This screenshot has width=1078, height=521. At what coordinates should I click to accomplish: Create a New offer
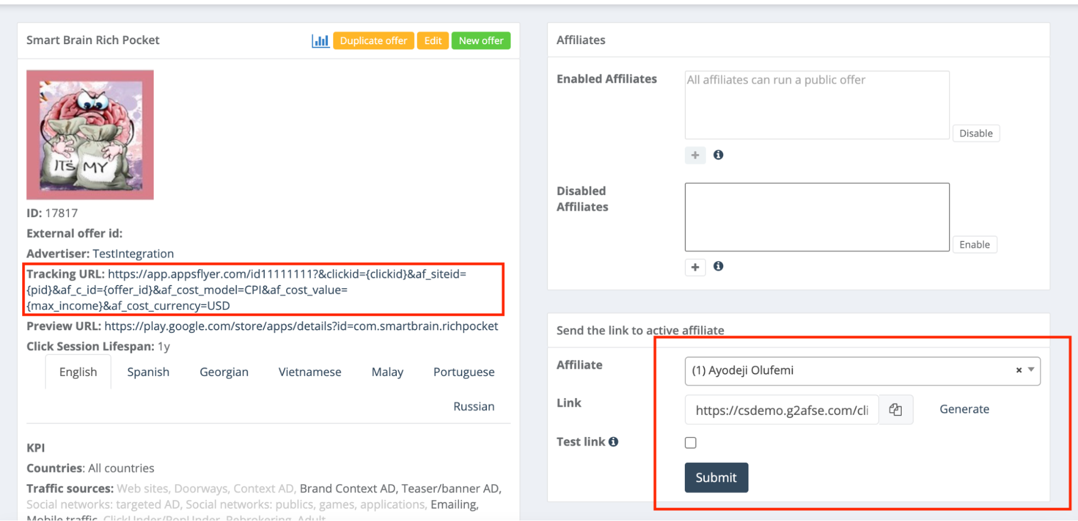click(480, 41)
